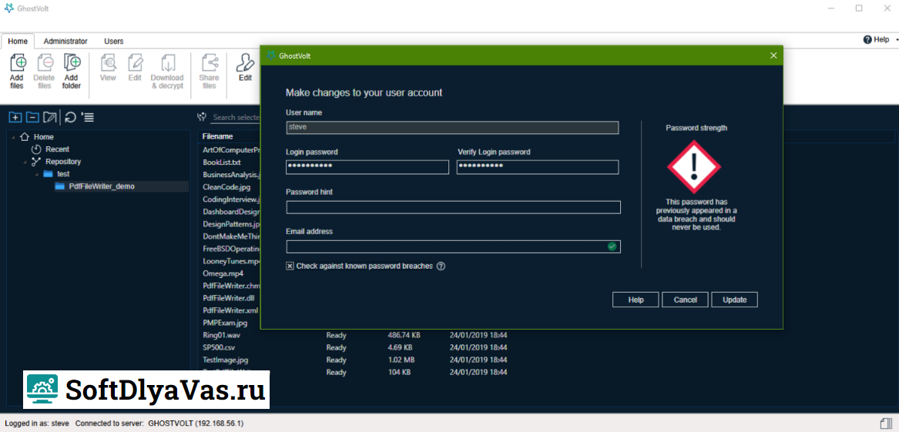Image resolution: width=899 pixels, height=432 pixels.
Task: Click the green checkmark in Email address field
Action: 612,246
